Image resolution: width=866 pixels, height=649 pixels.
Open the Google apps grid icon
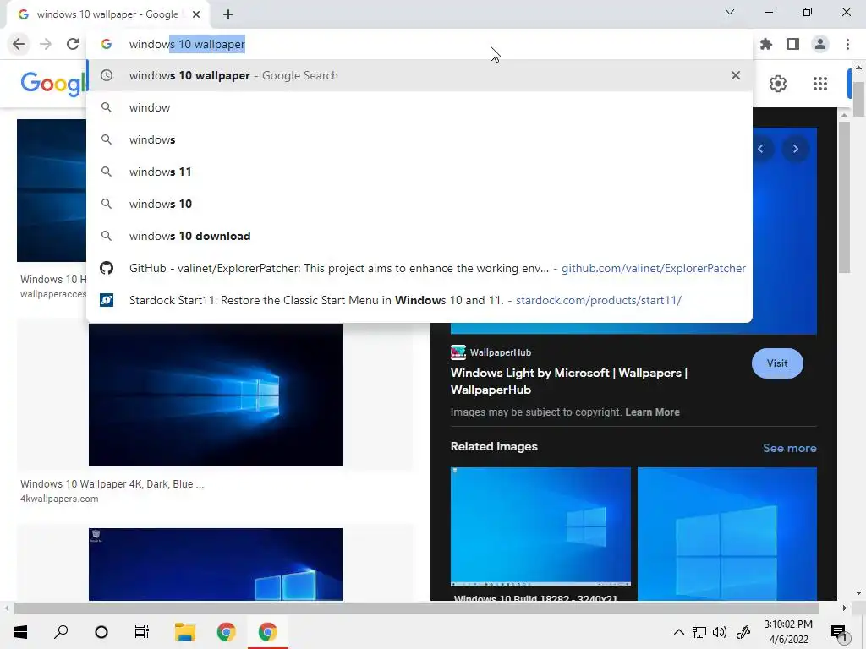(820, 84)
